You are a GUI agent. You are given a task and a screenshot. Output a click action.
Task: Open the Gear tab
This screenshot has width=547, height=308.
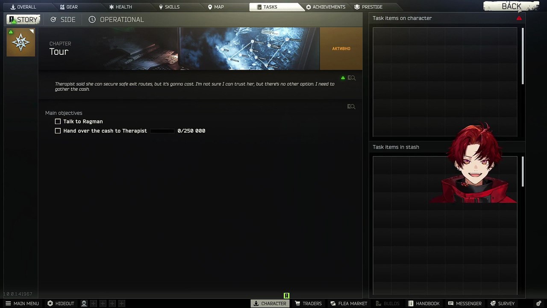pyautogui.click(x=68, y=7)
